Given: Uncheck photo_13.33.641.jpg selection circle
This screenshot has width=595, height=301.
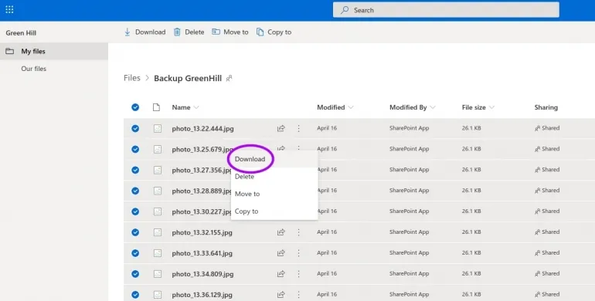Looking at the screenshot, I should coord(135,253).
